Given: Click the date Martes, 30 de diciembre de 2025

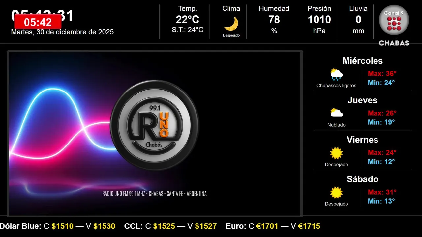Looking at the screenshot, I should tap(62, 32).
